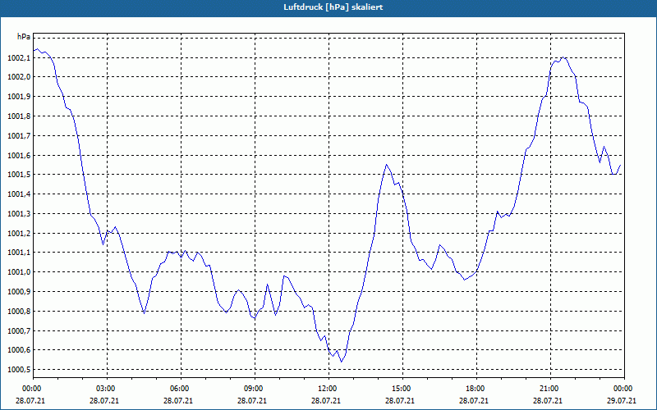This screenshot has width=657, height=410.
Task: Pick the y-axis value 1000,8
Action: click(19, 312)
